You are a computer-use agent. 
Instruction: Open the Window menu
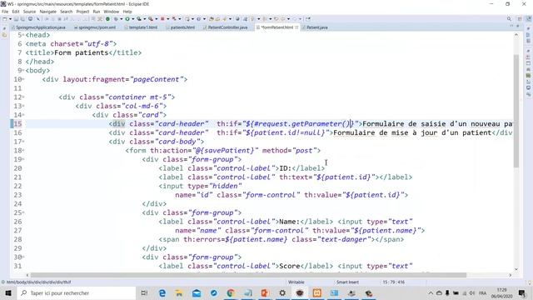point(111,12)
